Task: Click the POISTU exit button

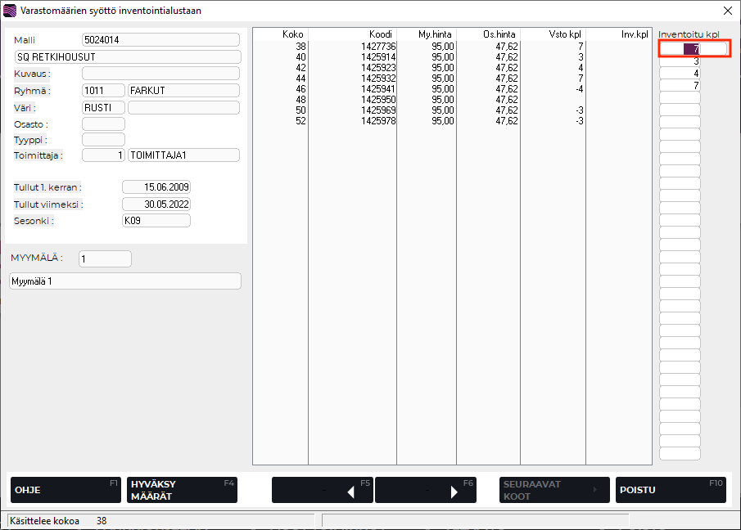Action: [x=670, y=490]
